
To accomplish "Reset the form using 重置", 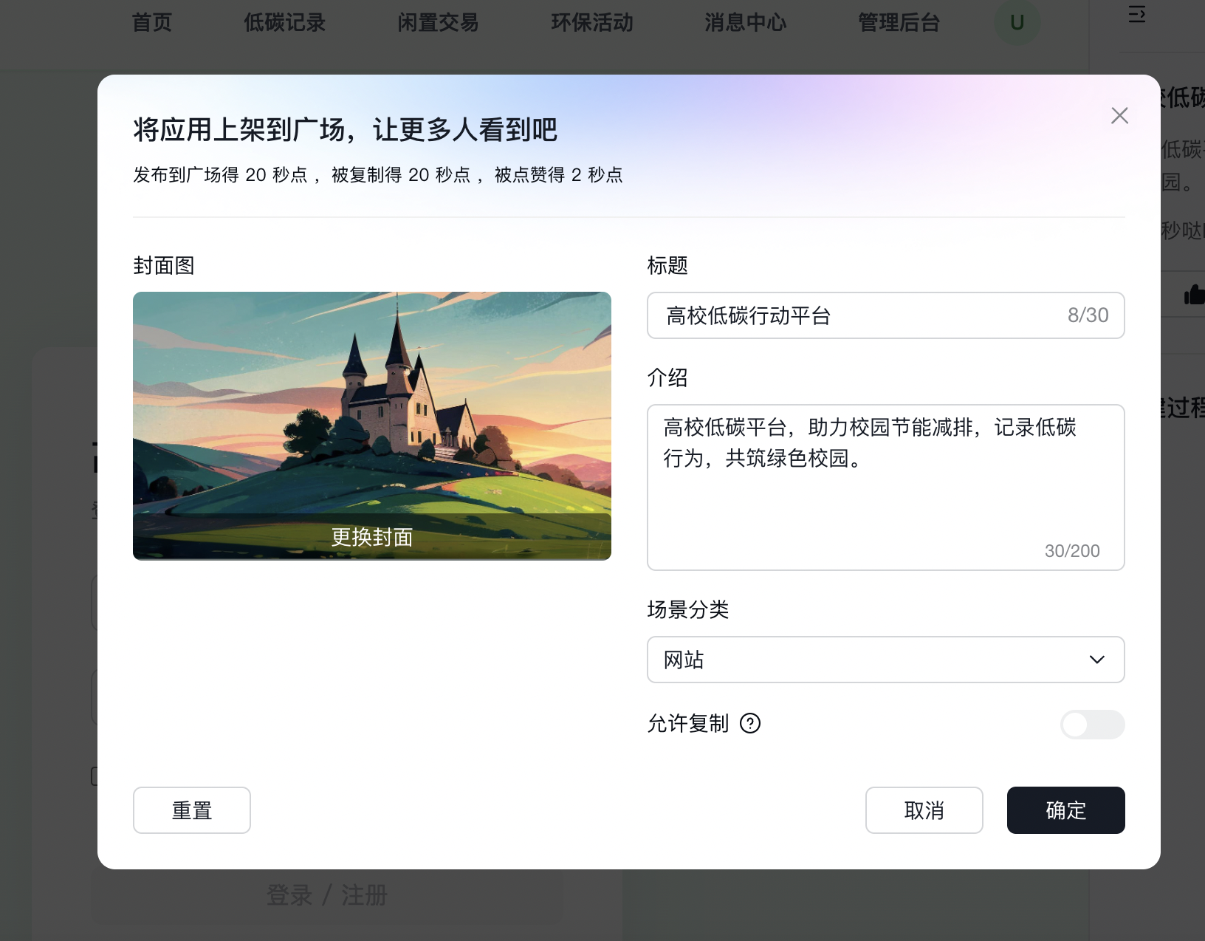I will tap(191, 810).
